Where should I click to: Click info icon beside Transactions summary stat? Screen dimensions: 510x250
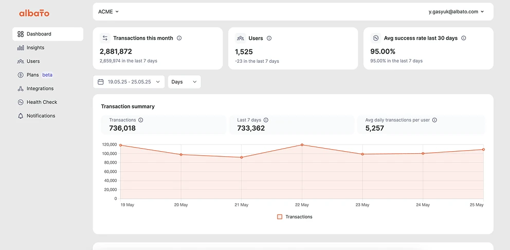[x=140, y=120]
